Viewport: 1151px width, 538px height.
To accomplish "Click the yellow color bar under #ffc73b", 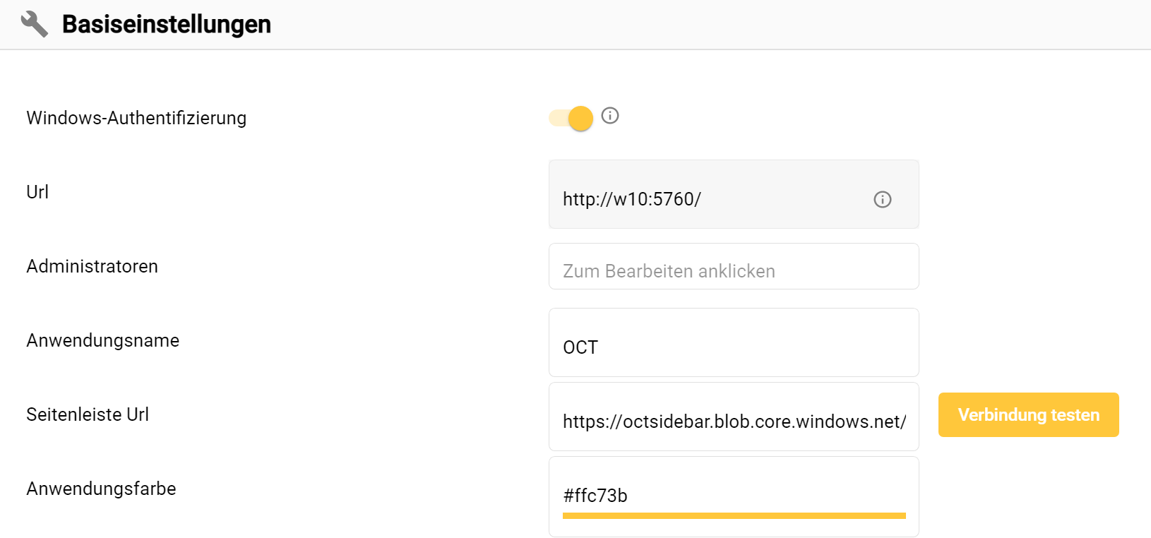I will pyautogui.click(x=734, y=515).
